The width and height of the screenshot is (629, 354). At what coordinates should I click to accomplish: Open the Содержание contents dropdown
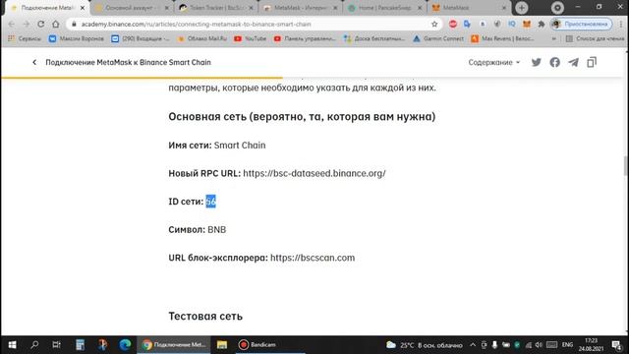(x=493, y=62)
